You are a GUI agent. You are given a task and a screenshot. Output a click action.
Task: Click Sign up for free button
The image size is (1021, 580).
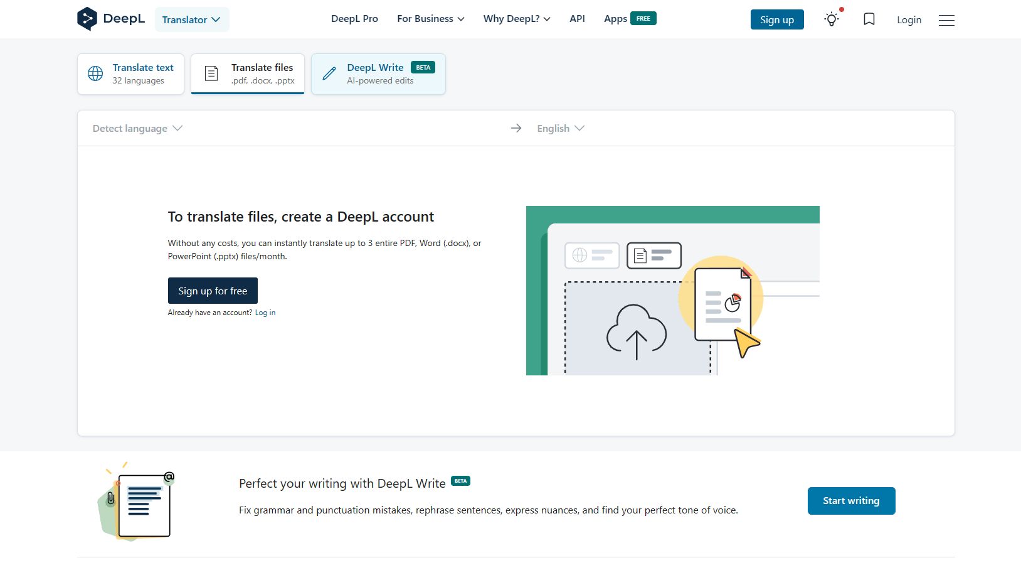tap(213, 291)
